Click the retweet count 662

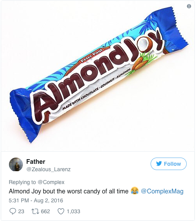click(45, 211)
